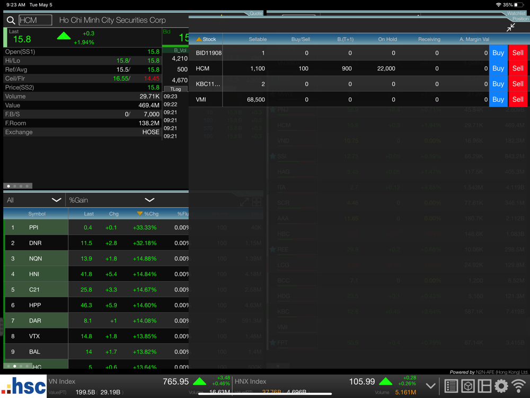Sort by the Receiving column header
The width and height of the screenshot is (530, 398).
pos(429,39)
